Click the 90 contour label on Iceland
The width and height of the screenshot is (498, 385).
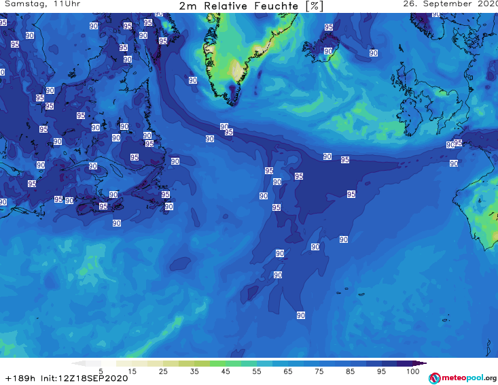(x=328, y=51)
